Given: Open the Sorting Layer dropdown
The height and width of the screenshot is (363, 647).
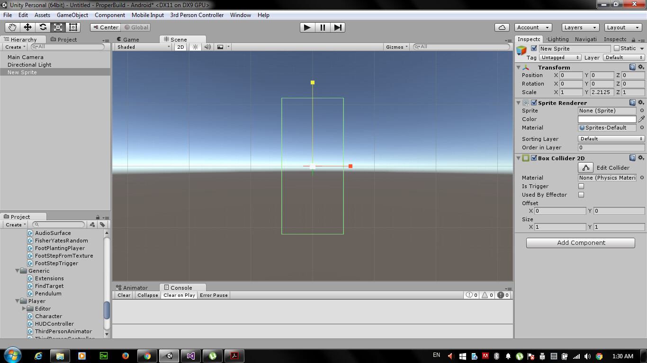Looking at the screenshot, I should pyautogui.click(x=610, y=138).
